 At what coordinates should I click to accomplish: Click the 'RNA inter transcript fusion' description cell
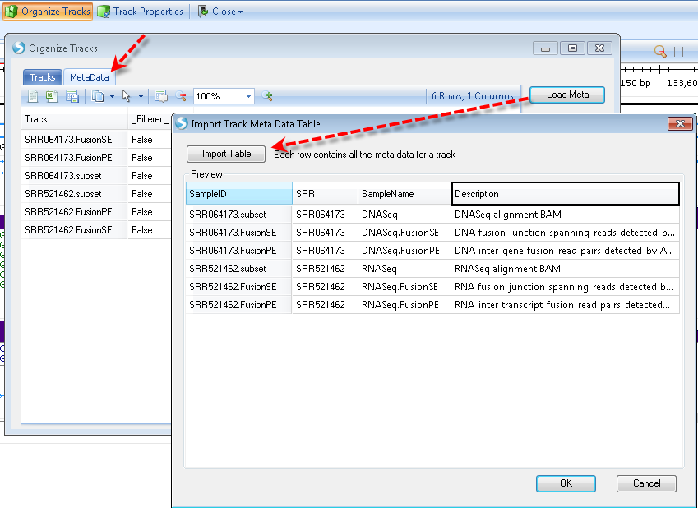click(x=566, y=305)
